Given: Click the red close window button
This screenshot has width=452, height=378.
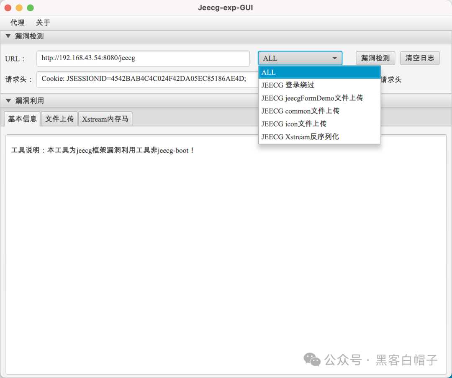Looking at the screenshot, I should pos(8,8).
